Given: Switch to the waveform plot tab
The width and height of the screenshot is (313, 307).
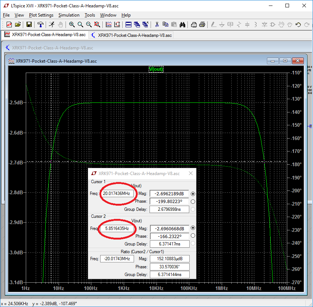Looking at the screenshot, I should [x=45, y=35].
